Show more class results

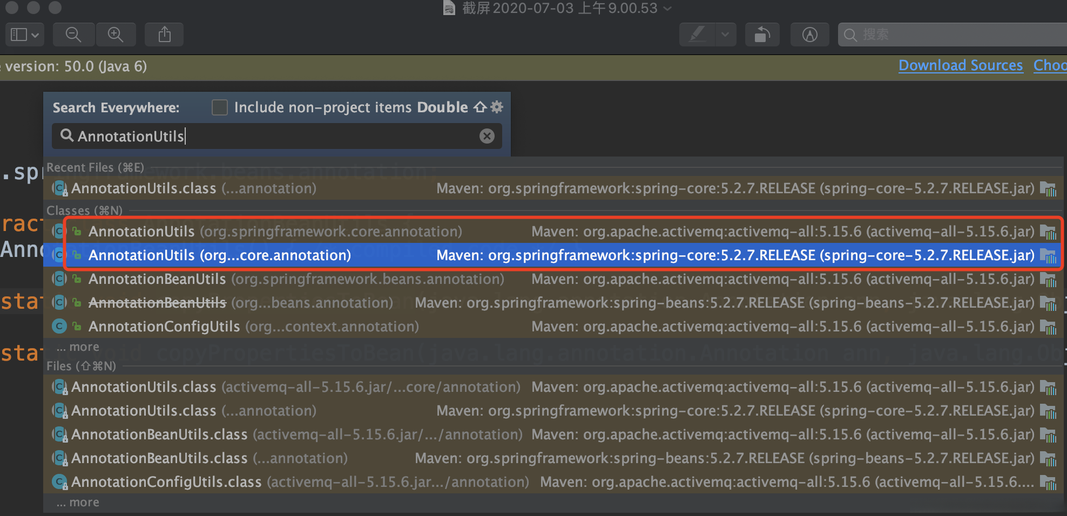pos(78,347)
